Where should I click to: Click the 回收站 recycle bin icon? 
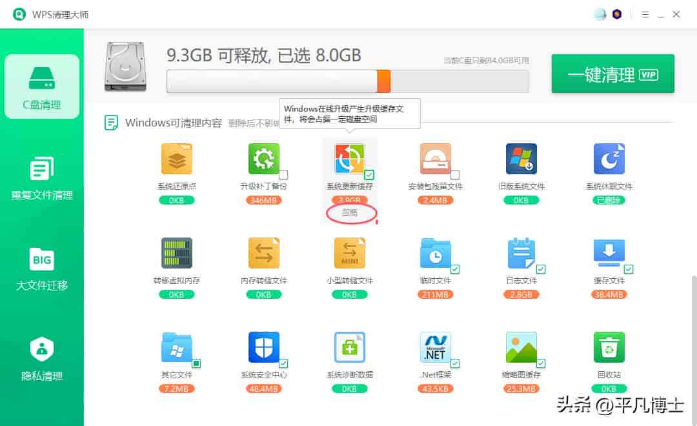pos(609,347)
